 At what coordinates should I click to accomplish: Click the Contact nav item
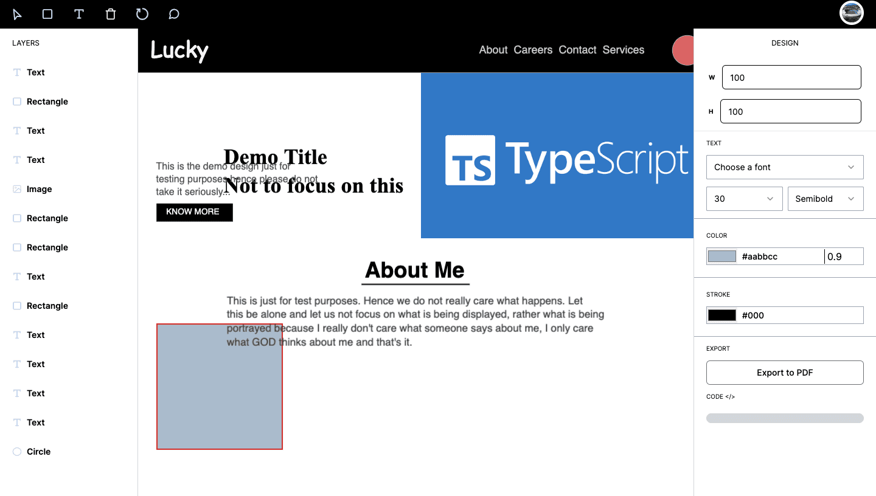[x=577, y=50]
